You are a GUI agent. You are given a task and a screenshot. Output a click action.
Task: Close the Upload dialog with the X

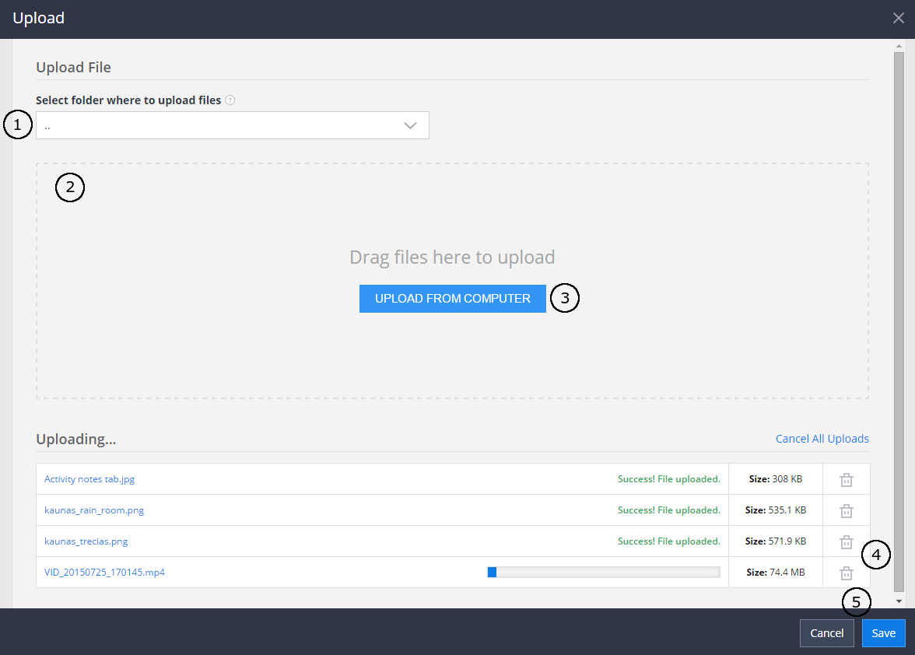[899, 18]
